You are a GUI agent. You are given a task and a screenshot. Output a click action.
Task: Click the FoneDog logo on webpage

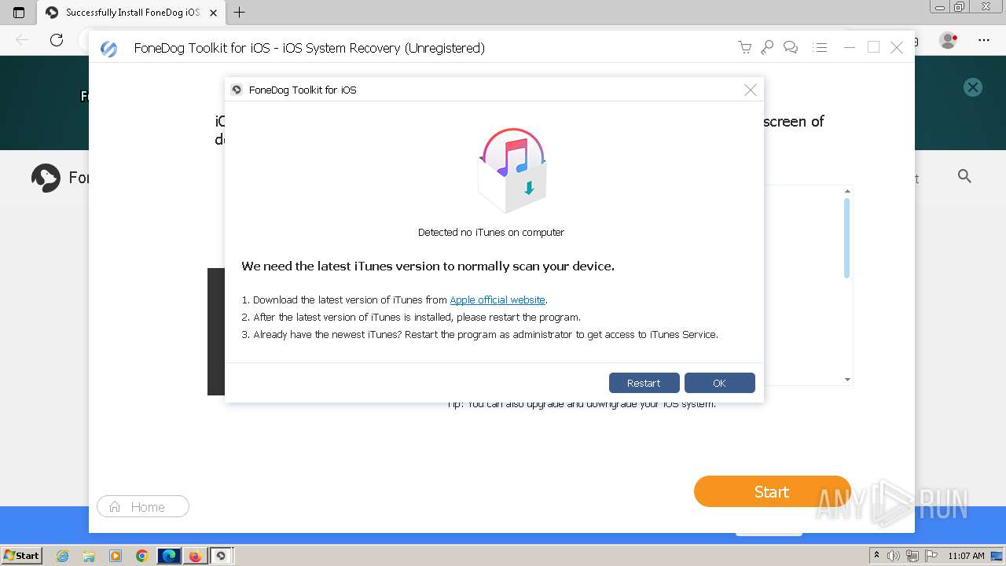point(46,178)
